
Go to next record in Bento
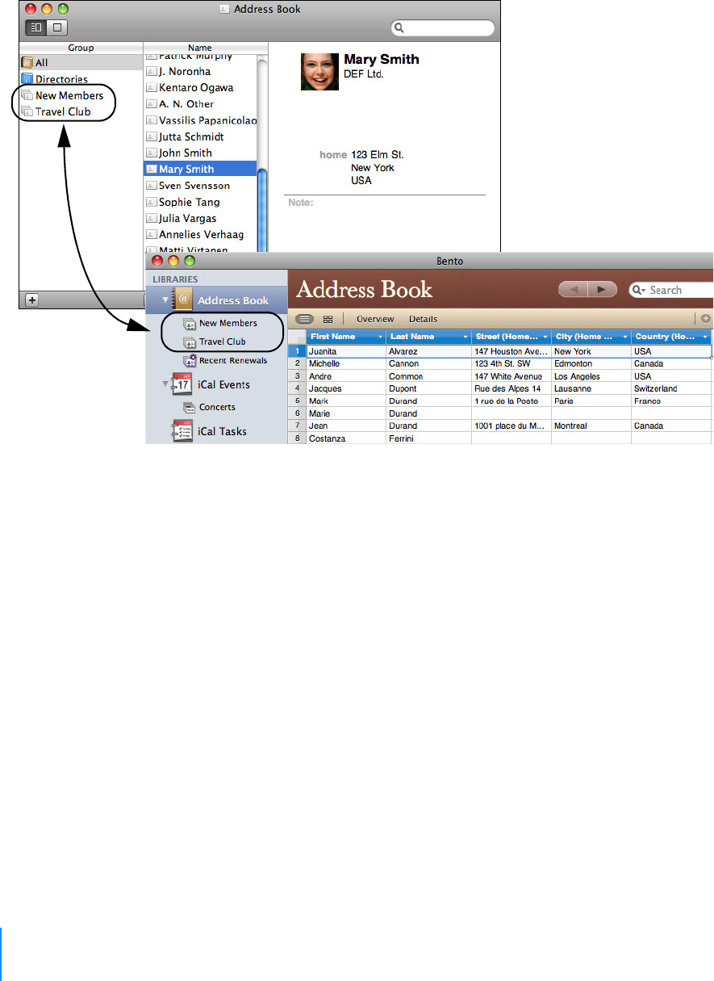coord(602,290)
